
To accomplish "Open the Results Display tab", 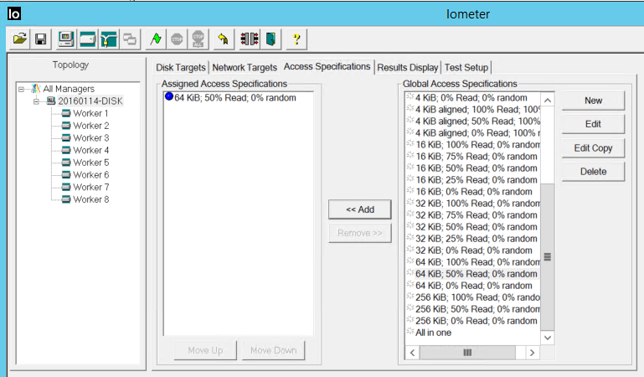I will (x=407, y=67).
